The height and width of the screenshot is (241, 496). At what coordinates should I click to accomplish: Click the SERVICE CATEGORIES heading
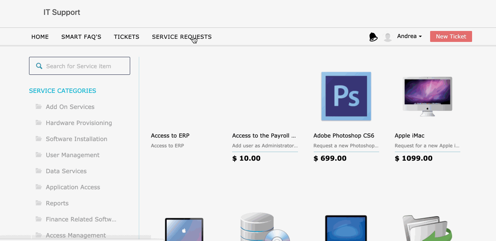tap(62, 91)
